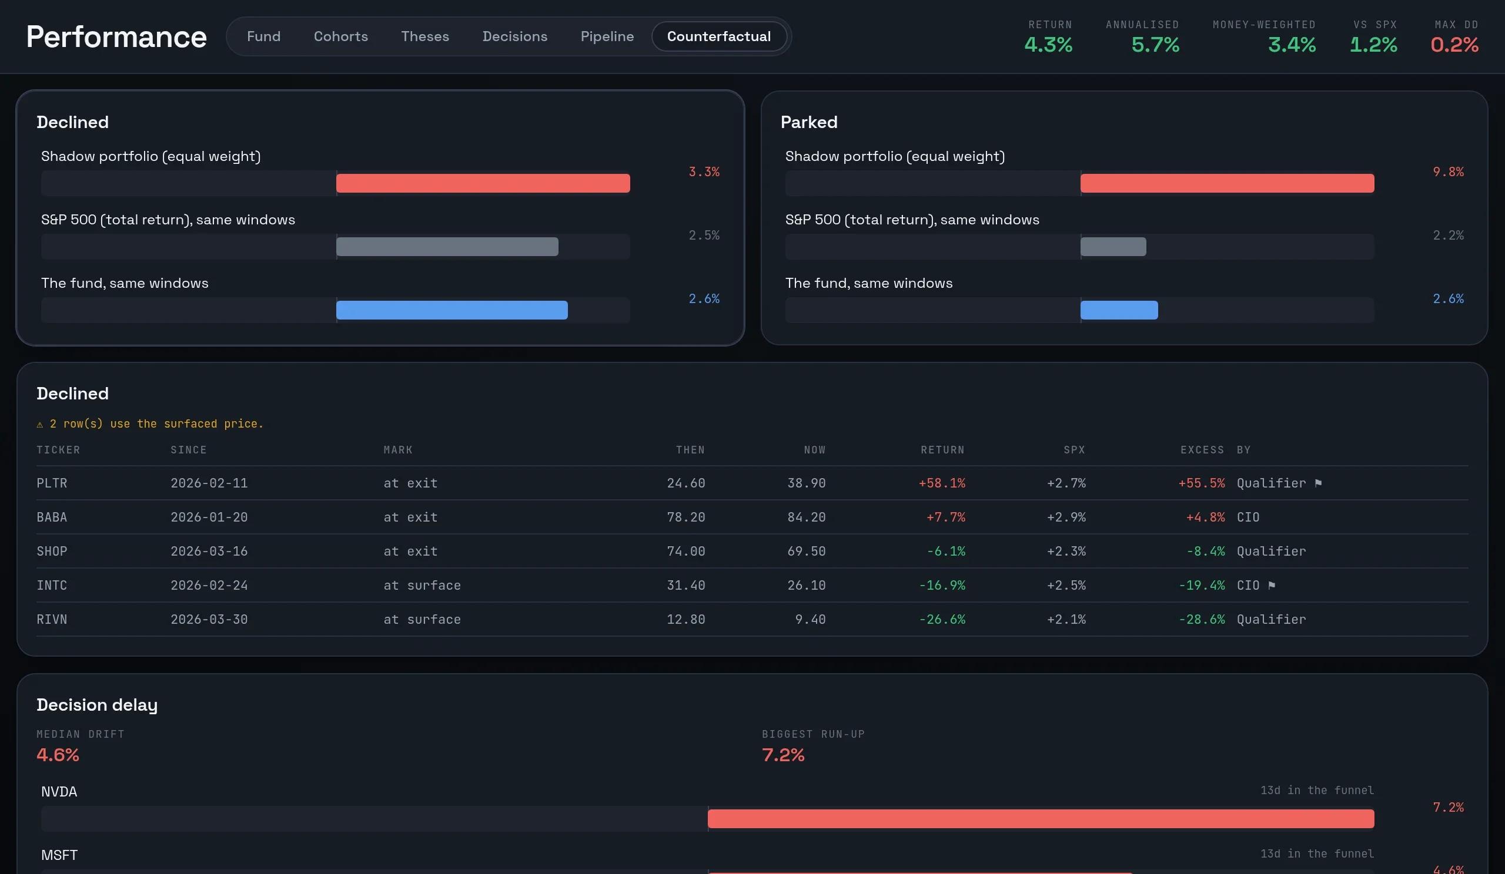The height and width of the screenshot is (874, 1505).
Task: Click the flag icon next to CIO for INTC
Action: [x=1272, y=585]
